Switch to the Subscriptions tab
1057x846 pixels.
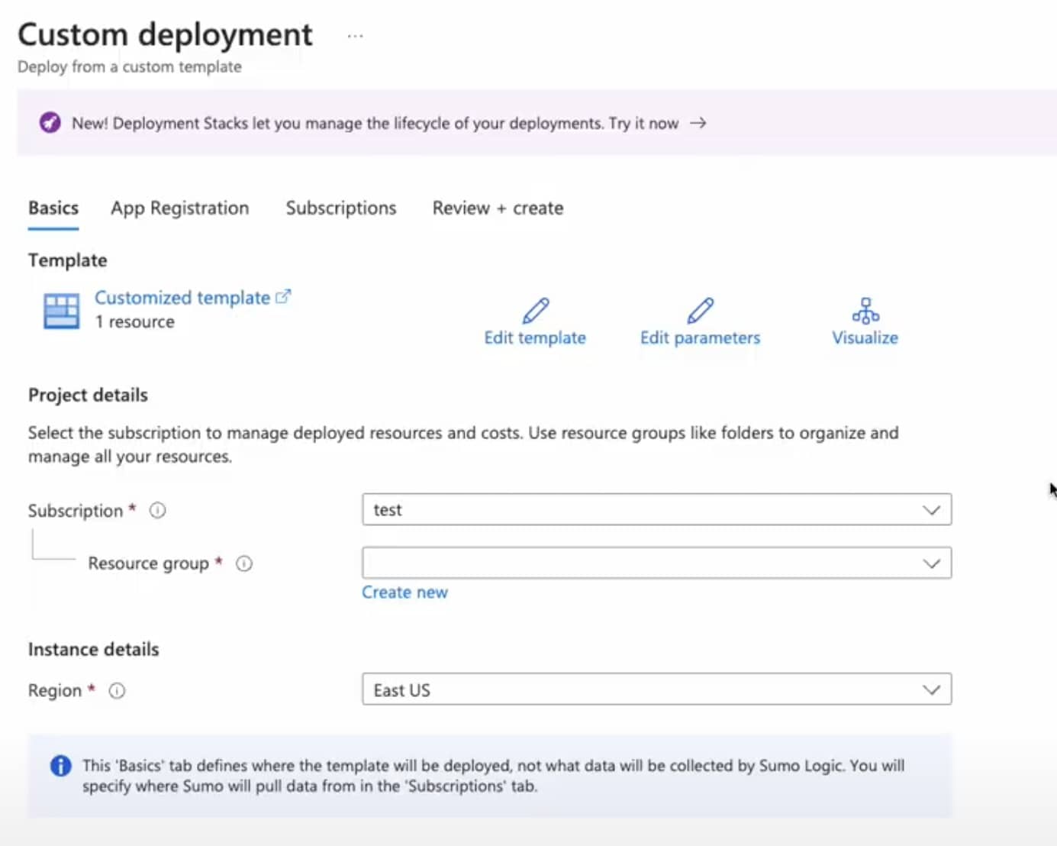coord(340,208)
